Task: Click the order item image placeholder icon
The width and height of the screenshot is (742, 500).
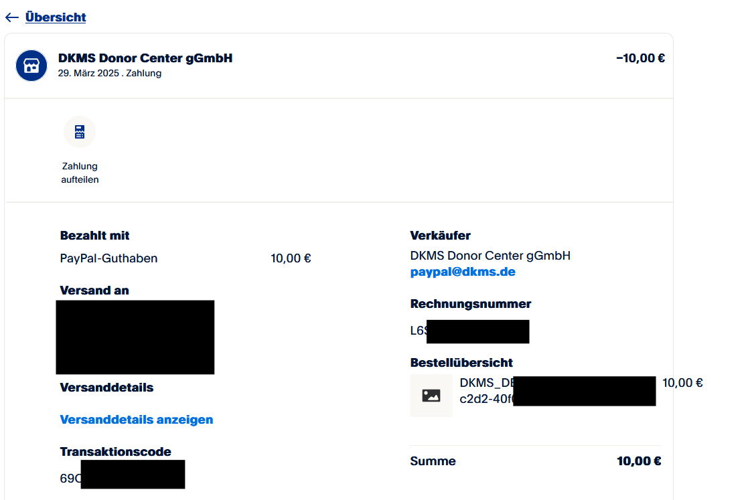Action: [431, 396]
